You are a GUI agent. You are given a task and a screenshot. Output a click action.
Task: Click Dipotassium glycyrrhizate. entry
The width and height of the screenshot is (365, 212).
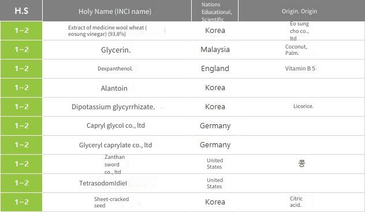pyautogui.click(x=113, y=107)
